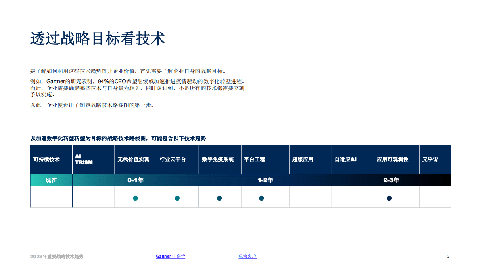The height and width of the screenshot is (270, 480).
Task: Click the gradient timeline bar
Action: tap(240, 180)
